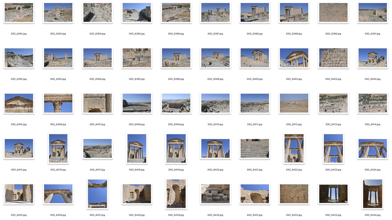The width and height of the screenshot is (392, 220).
Task: Click the file name DSC_6407.jpg
Action: (x=98, y=125)
